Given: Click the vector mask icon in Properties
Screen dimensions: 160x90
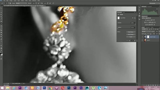Looking at the screenshot, I should coord(135,18).
